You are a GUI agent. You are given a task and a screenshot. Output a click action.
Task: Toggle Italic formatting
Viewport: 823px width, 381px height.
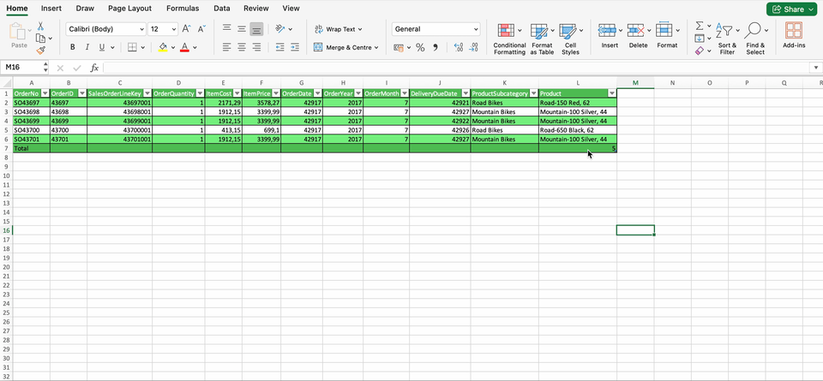tap(87, 47)
